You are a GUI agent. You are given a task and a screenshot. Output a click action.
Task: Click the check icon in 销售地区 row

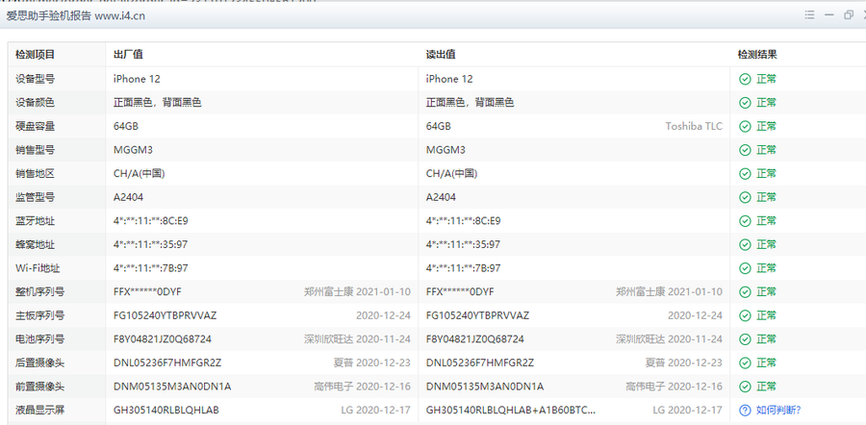point(745,174)
